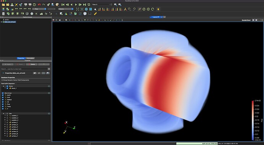Check Group Numeric Vector Field Components
The image size is (264, 145).
[2, 80]
